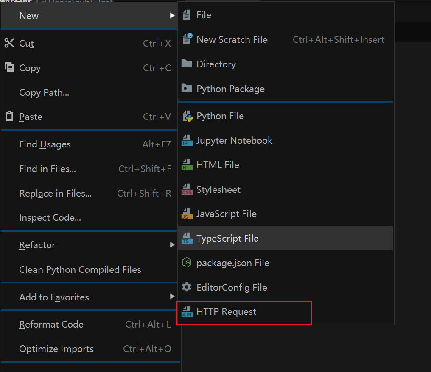Select Copy Path... menu item
The width and height of the screenshot is (431, 372).
coord(89,92)
